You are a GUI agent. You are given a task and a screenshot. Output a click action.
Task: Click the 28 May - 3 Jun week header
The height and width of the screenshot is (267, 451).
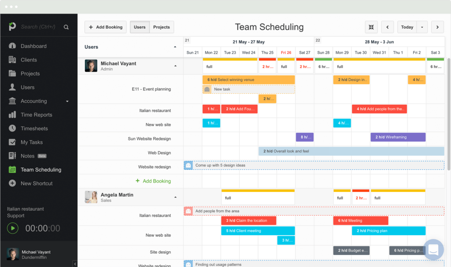click(x=379, y=42)
